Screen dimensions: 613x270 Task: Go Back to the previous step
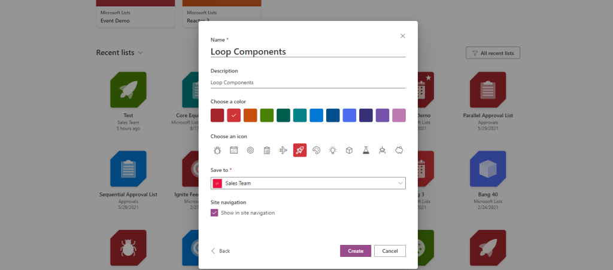(x=220, y=251)
